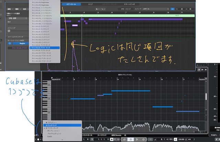Choose チャンネル 2: ピッチベンド in Logic menu
This screenshot has height=142, width=220.
(45, 26)
